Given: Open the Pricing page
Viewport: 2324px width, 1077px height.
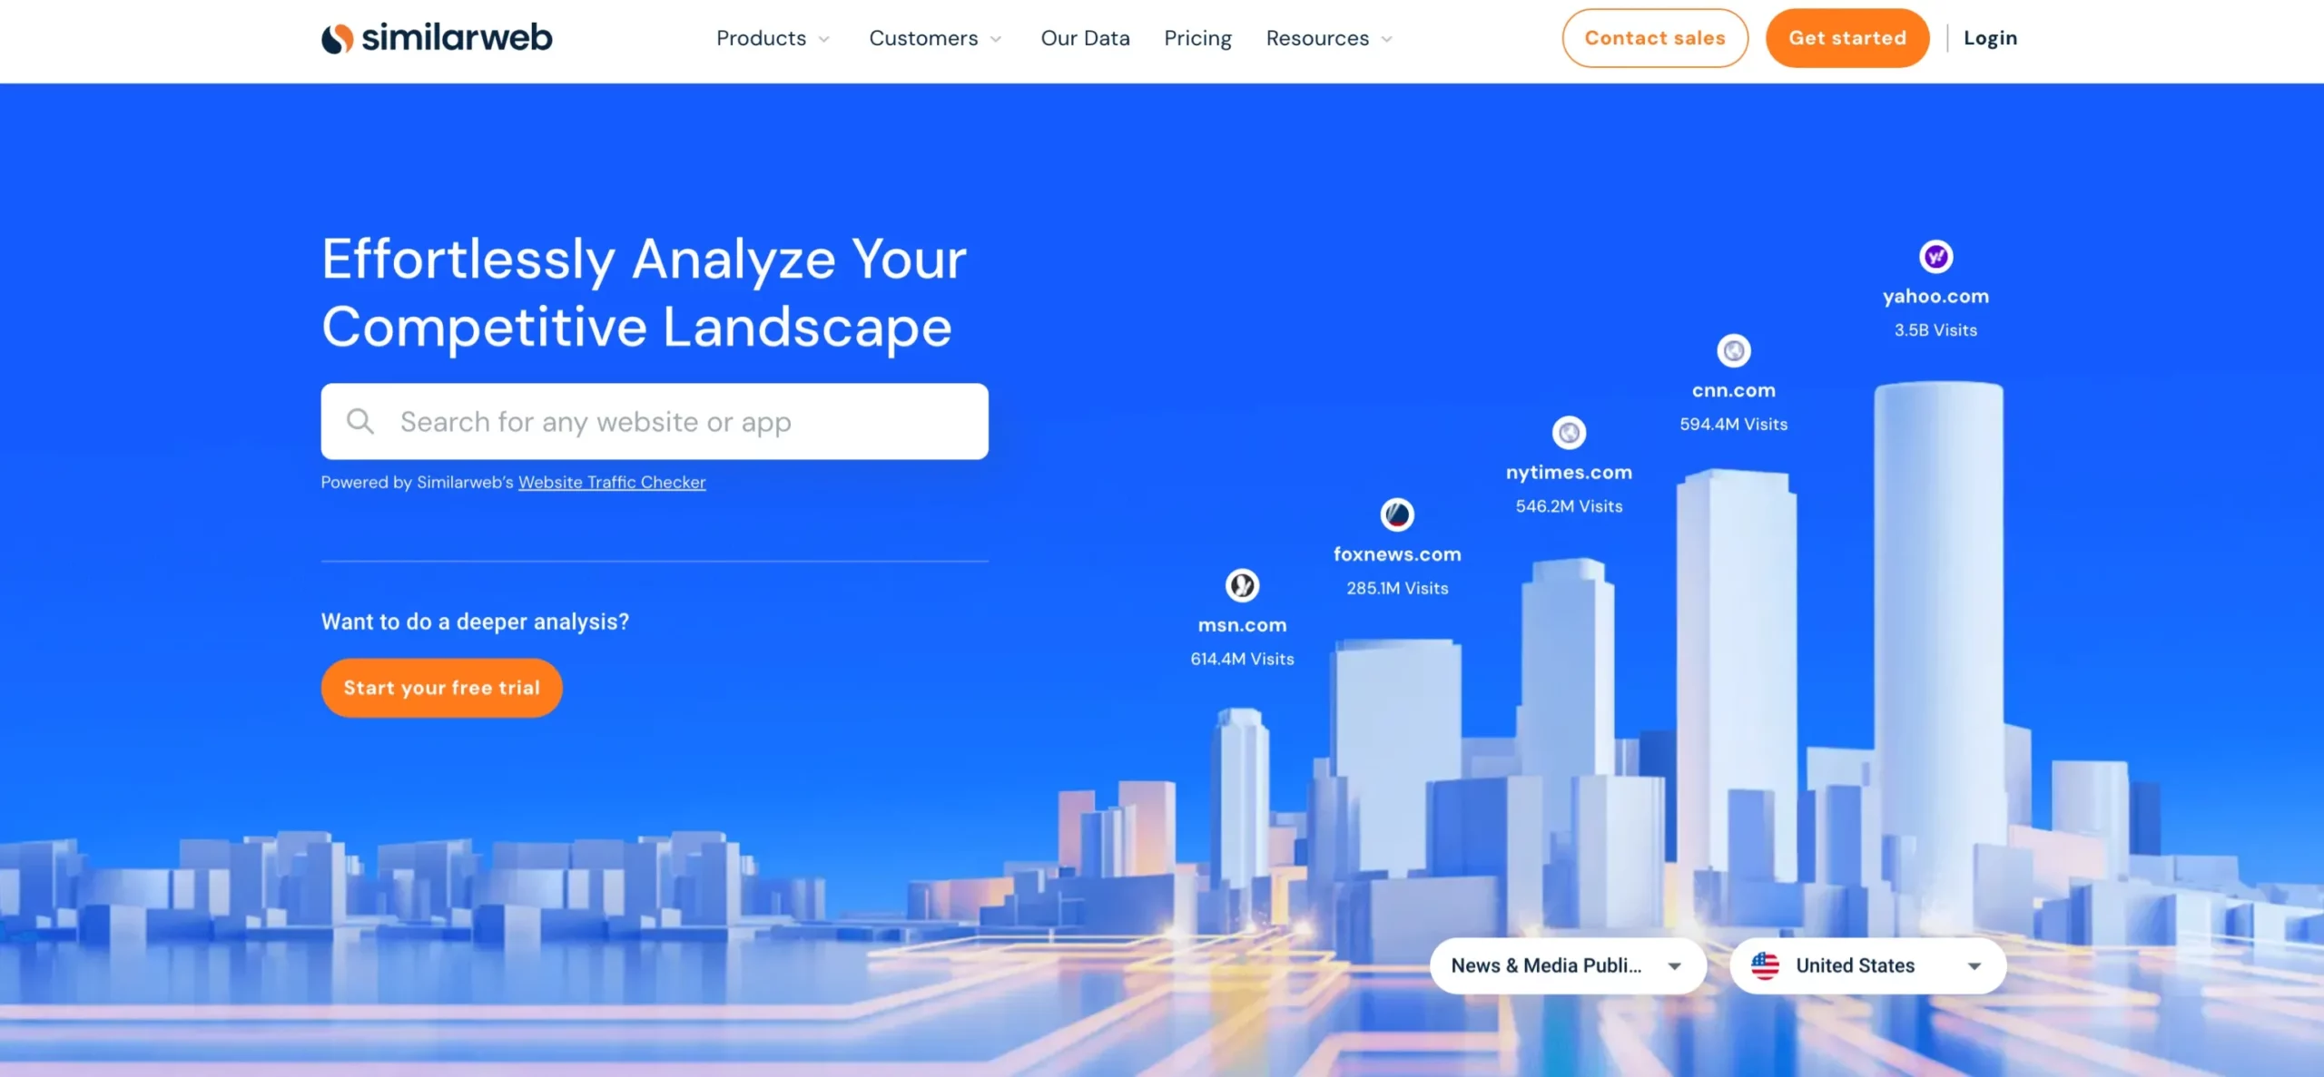Looking at the screenshot, I should pyautogui.click(x=1197, y=37).
